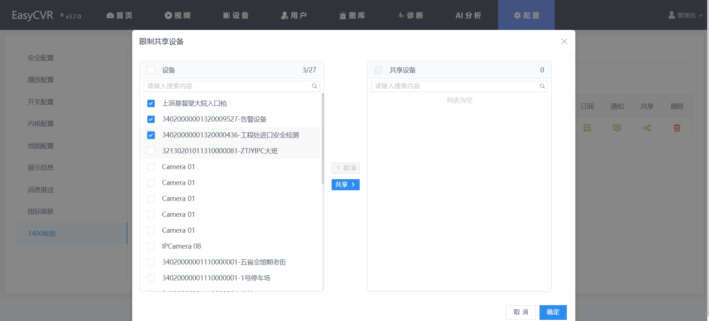Check IPCamera 08 checkbox
Screen dimensions: 709x321
pyautogui.click(x=151, y=246)
